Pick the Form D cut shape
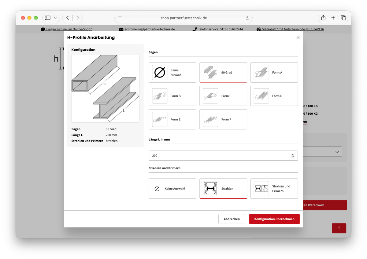 click(274, 96)
